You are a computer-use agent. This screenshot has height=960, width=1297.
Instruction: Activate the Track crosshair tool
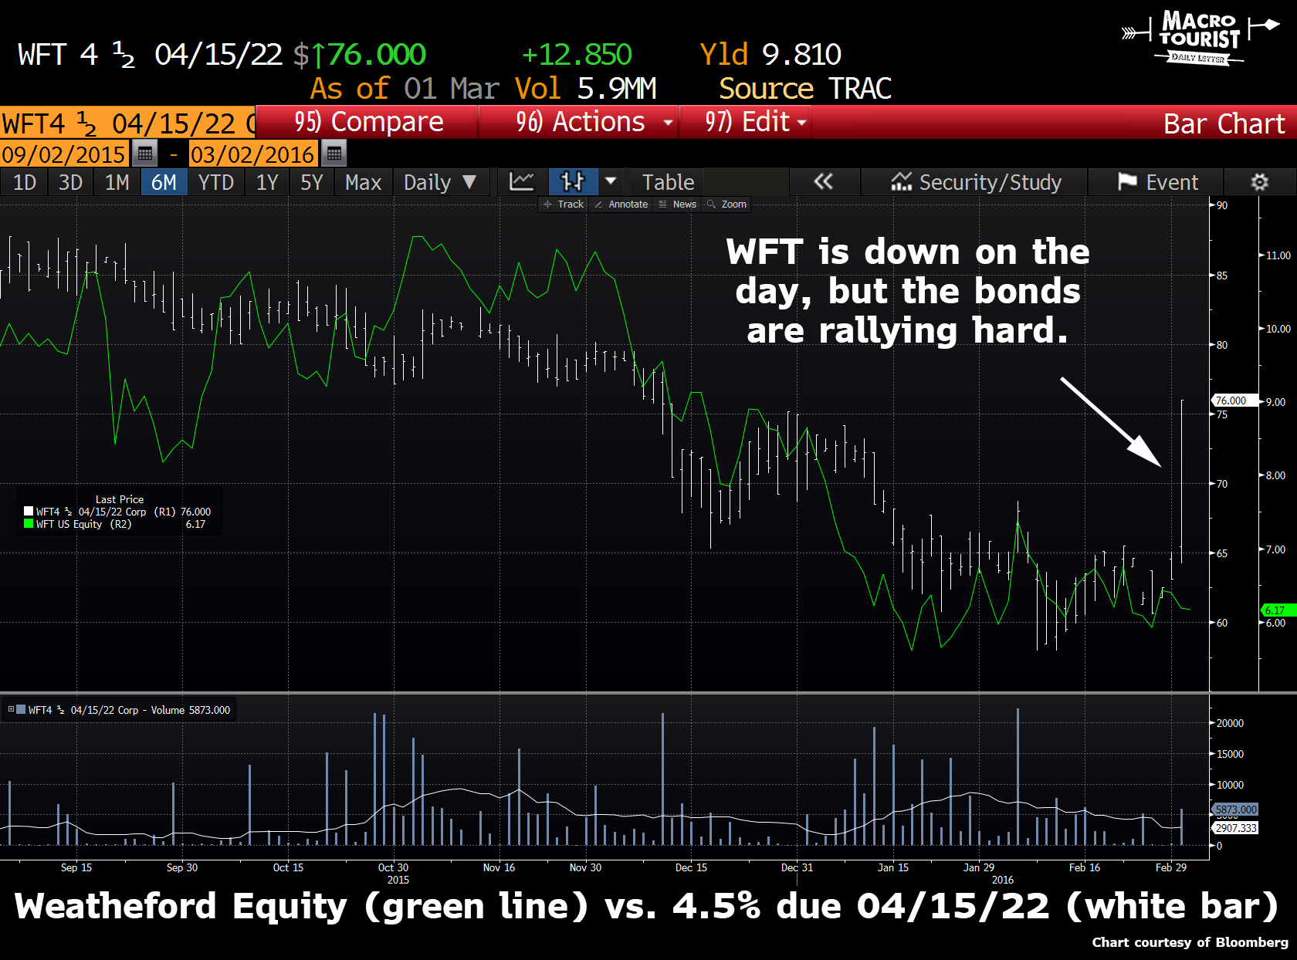[564, 205]
